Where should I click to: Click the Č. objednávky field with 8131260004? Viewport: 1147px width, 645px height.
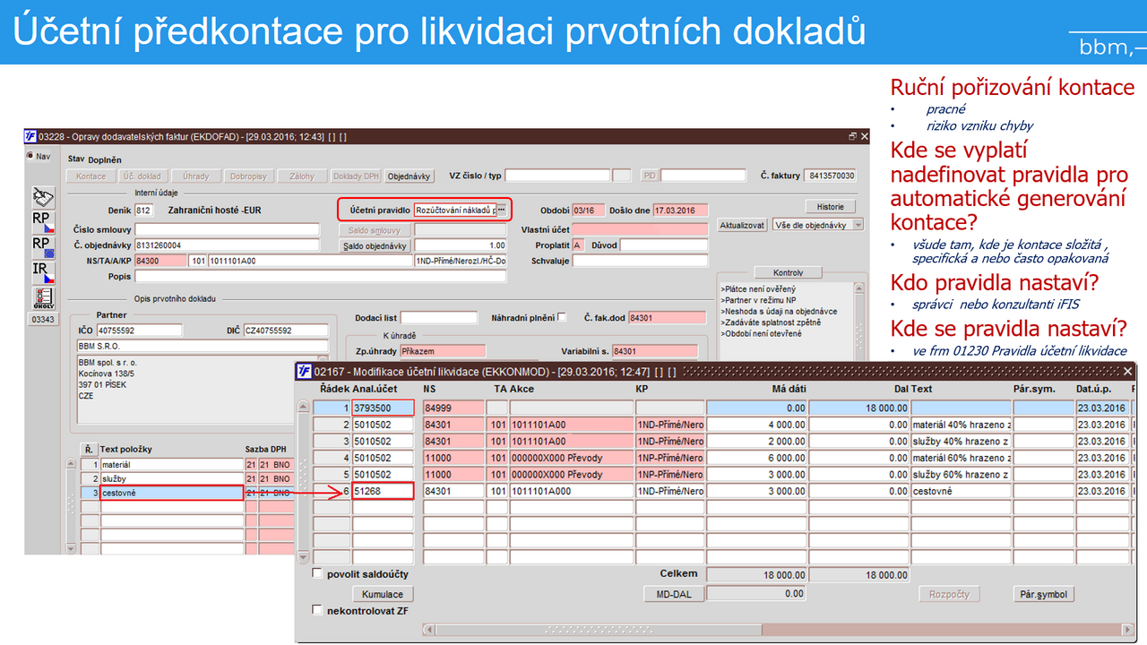point(227,245)
